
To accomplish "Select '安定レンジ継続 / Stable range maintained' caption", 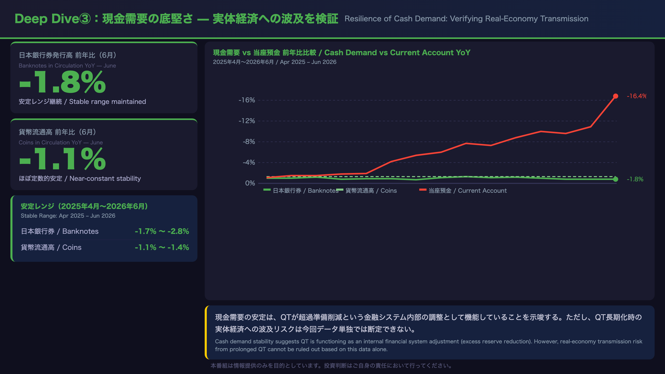I will [x=82, y=102].
